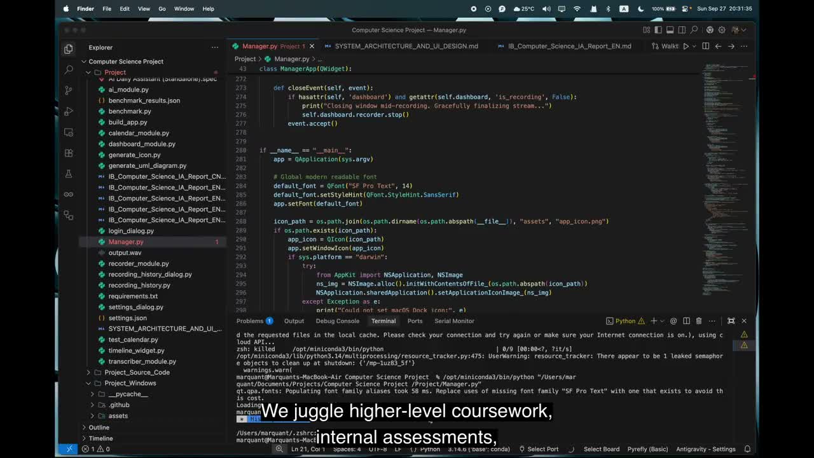Image resolution: width=814 pixels, height=458 pixels.
Task: Maximize the terminal panel size
Action: click(x=731, y=321)
